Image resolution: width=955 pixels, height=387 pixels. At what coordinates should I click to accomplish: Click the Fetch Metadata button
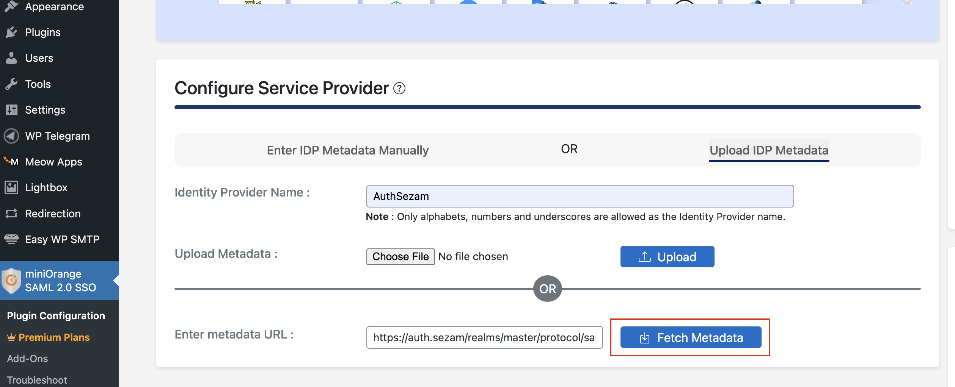click(x=691, y=337)
